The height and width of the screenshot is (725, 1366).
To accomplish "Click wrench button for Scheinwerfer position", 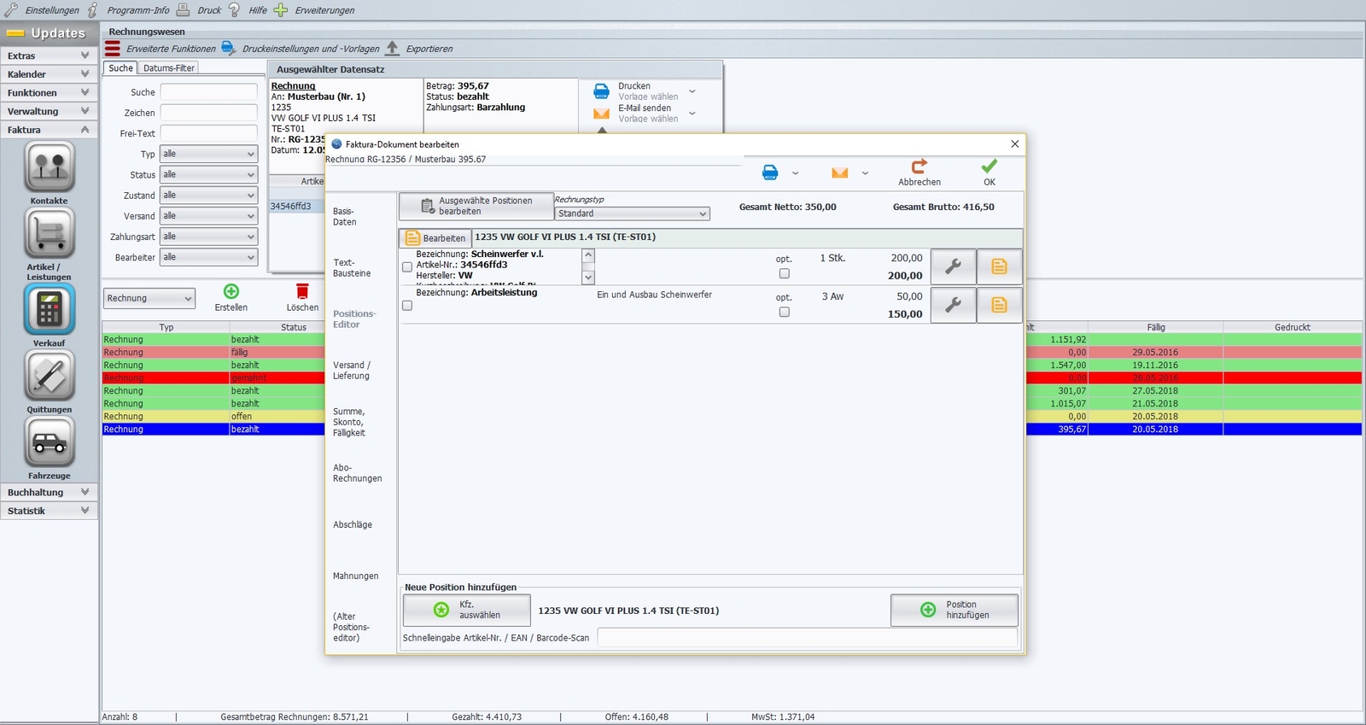I will click(x=953, y=266).
